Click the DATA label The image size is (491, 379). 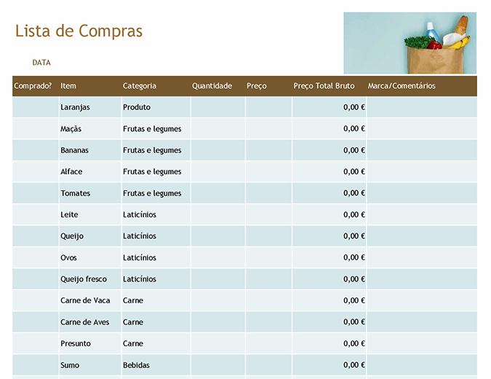41,63
